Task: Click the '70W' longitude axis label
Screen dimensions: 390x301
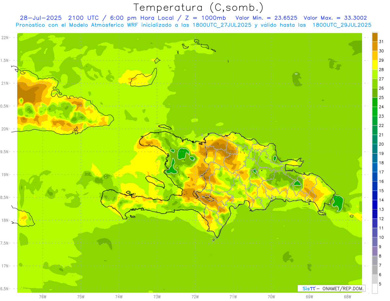Action: [x=271, y=297]
